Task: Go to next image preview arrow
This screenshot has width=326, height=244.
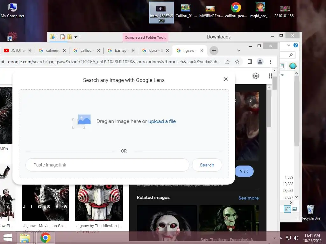Action: [x=251, y=101]
